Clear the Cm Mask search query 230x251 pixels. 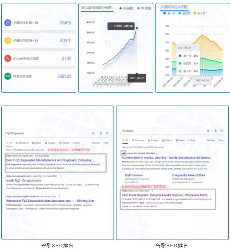[x=208, y=131]
